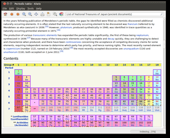Navigate forward with the right orange arrow
Image resolution: width=170 pixels, height=138 pixels.
tap(18, 14)
